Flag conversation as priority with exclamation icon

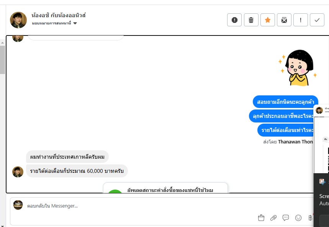tap(300, 20)
